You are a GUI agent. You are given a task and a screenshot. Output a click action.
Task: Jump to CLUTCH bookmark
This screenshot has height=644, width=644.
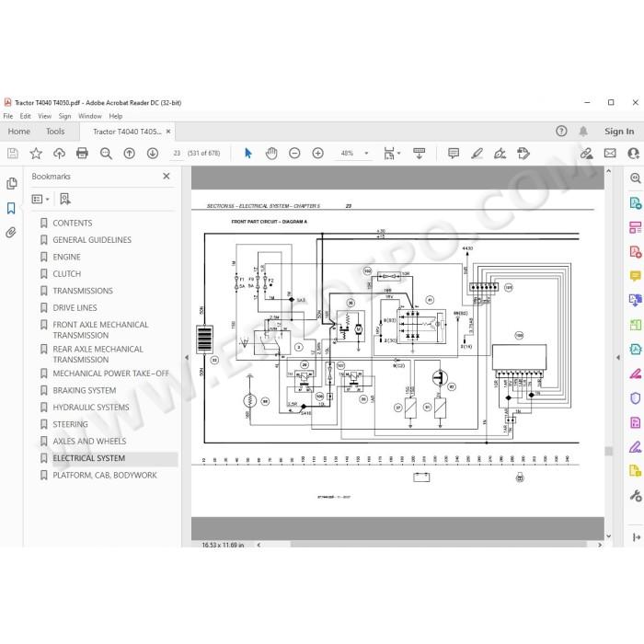tap(66, 274)
